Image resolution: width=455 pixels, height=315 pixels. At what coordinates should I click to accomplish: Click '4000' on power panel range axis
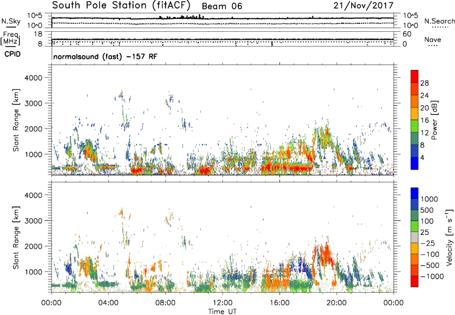[33, 78]
